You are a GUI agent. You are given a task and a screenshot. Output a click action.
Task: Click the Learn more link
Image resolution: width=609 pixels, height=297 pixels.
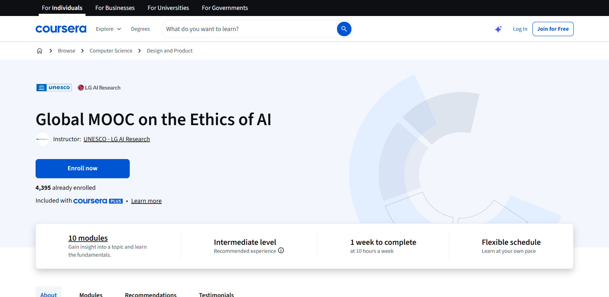coord(146,201)
